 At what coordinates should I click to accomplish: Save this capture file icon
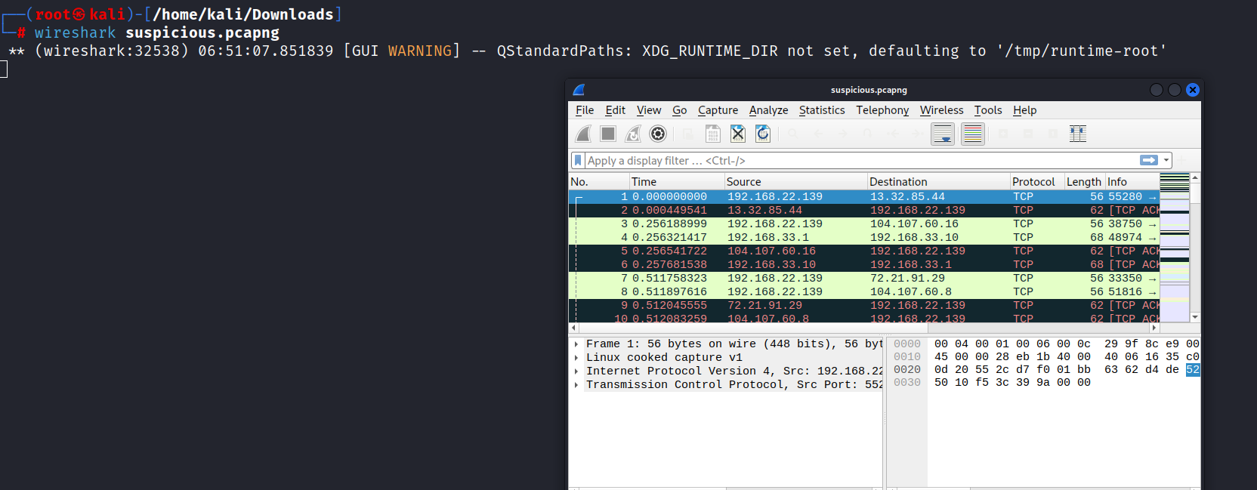pyautogui.click(x=713, y=134)
